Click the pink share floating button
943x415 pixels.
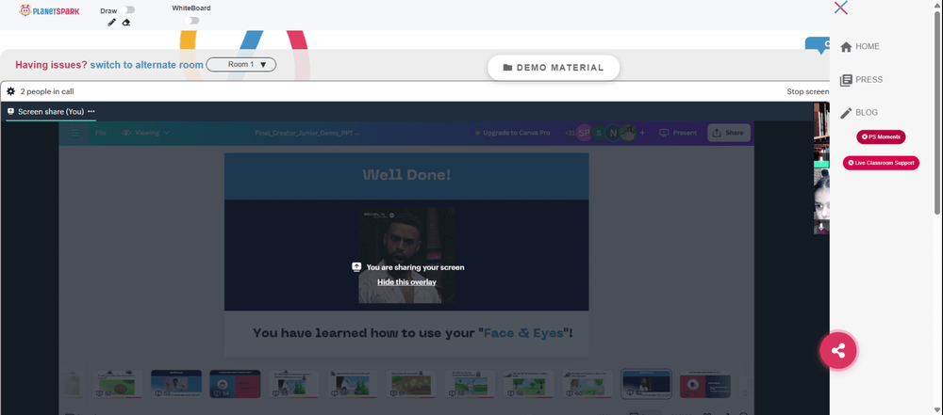pos(838,351)
